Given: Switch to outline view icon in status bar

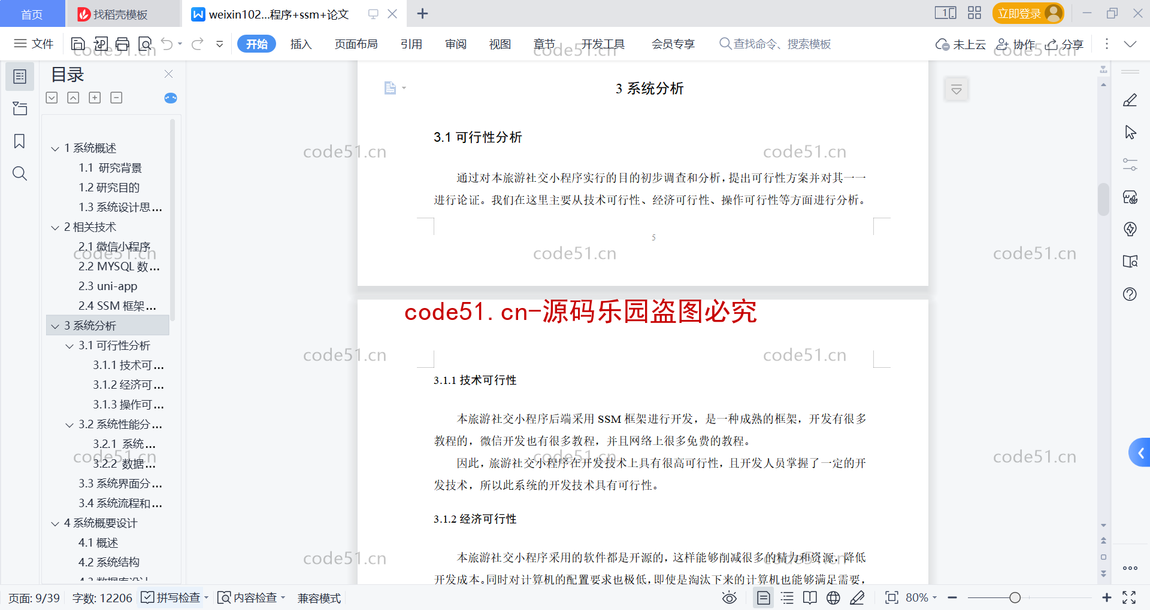Looking at the screenshot, I should click(787, 597).
